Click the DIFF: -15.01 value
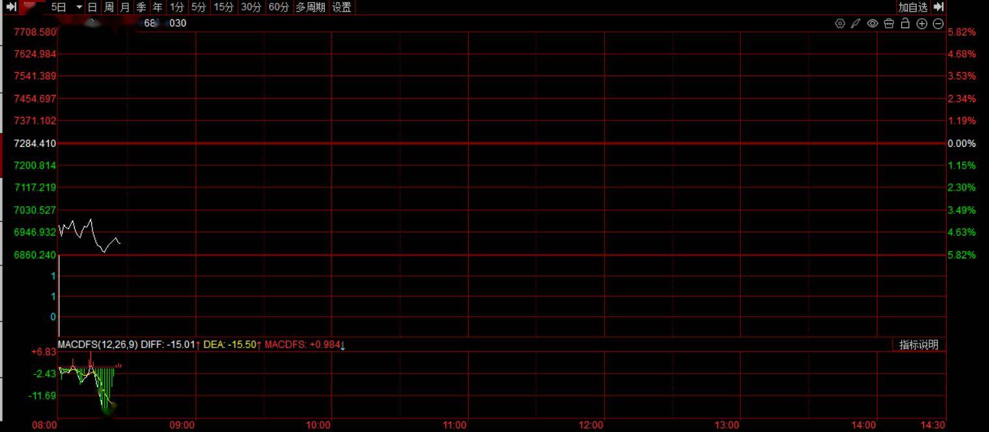The height and width of the screenshot is (432, 989). pos(168,344)
